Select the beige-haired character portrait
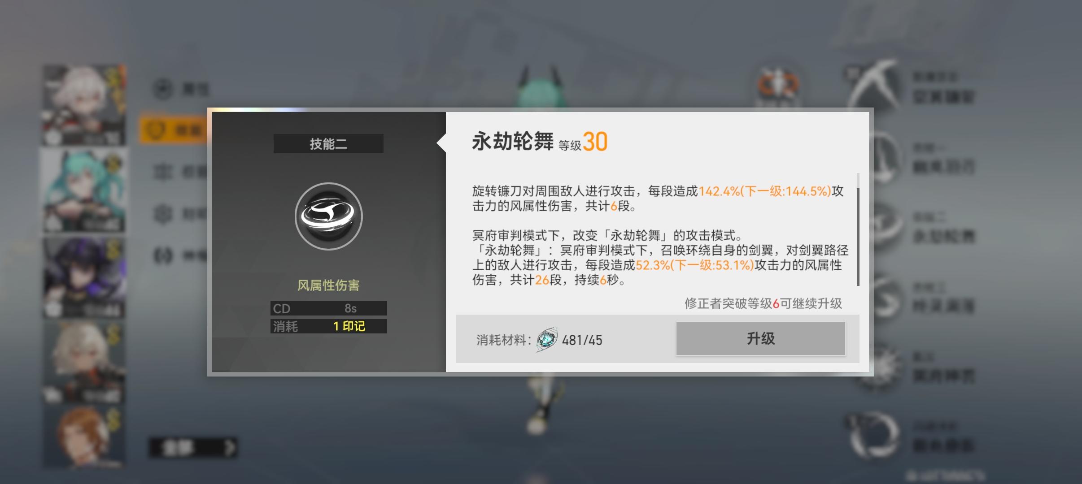This screenshot has height=484, width=1082. (x=84, y=363)
